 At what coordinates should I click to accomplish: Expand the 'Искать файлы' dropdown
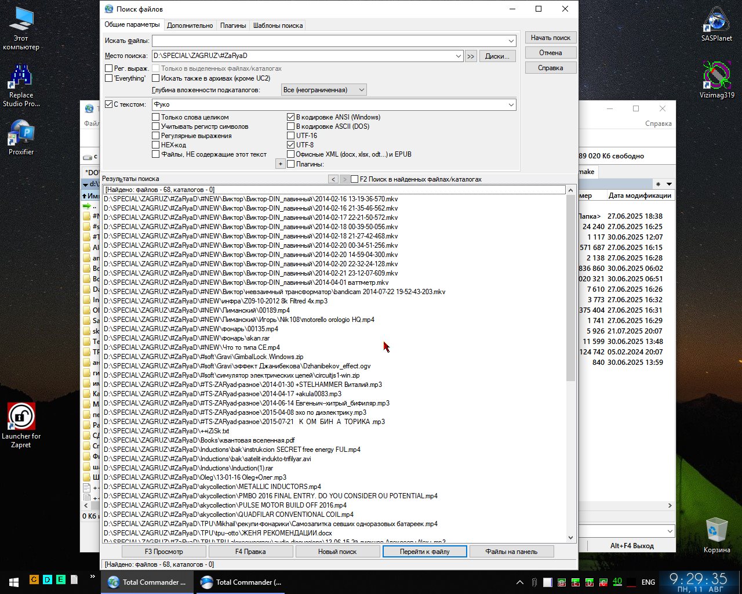tap(511, 41)
